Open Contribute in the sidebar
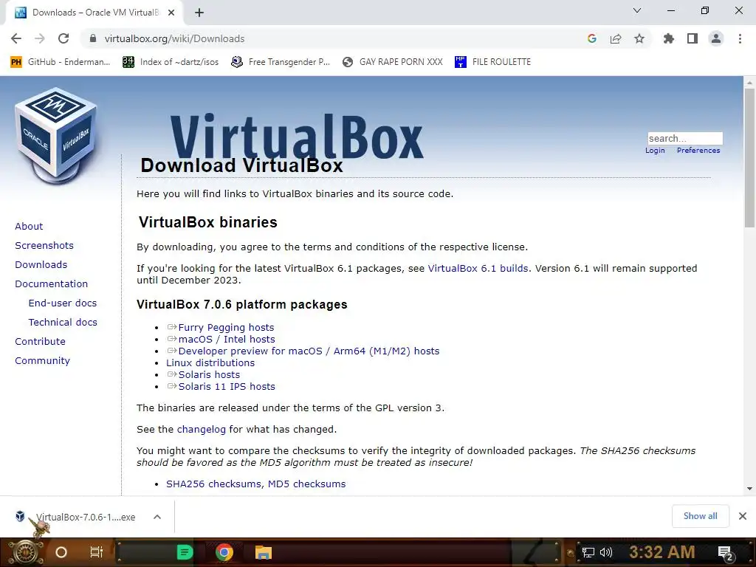This screenshot has height=567, width=756. (x=40, y=341)
